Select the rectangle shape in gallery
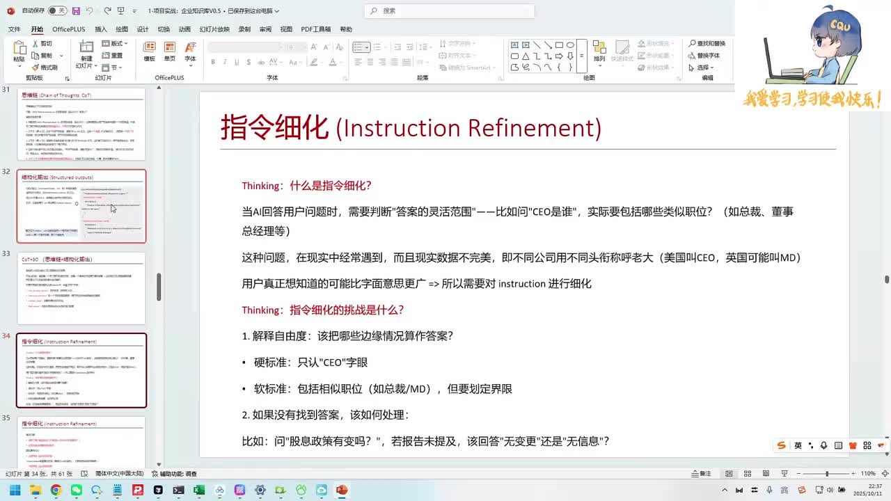This screenshot has height=501, width=891. (559, 45)
